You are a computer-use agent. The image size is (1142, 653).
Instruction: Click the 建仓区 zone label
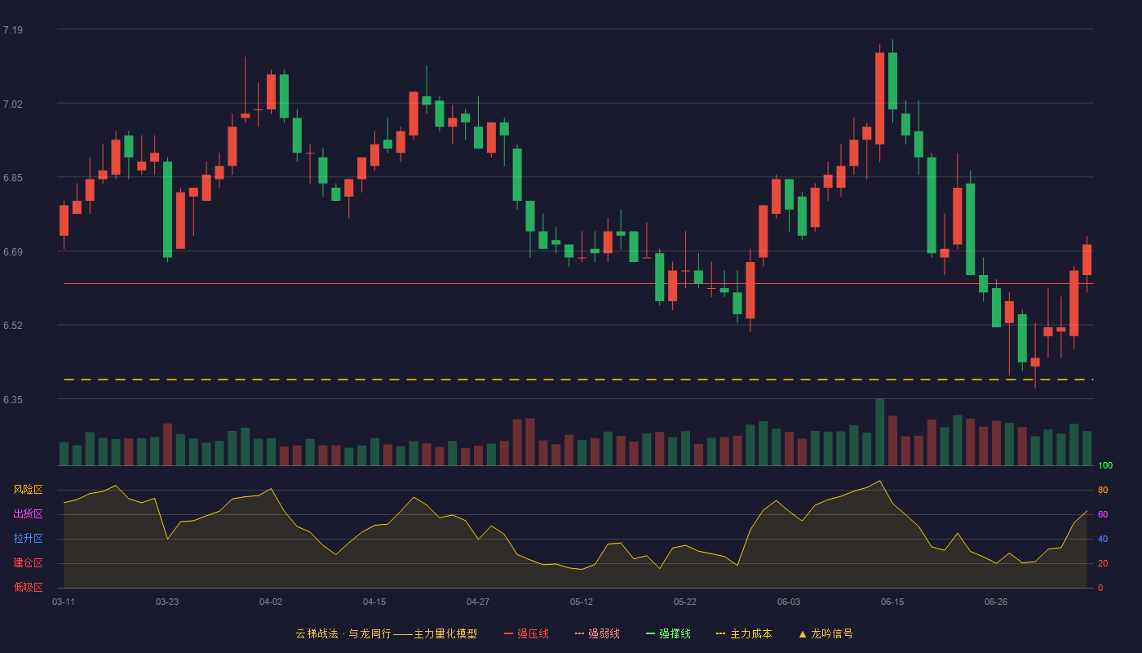coord(28,563)
